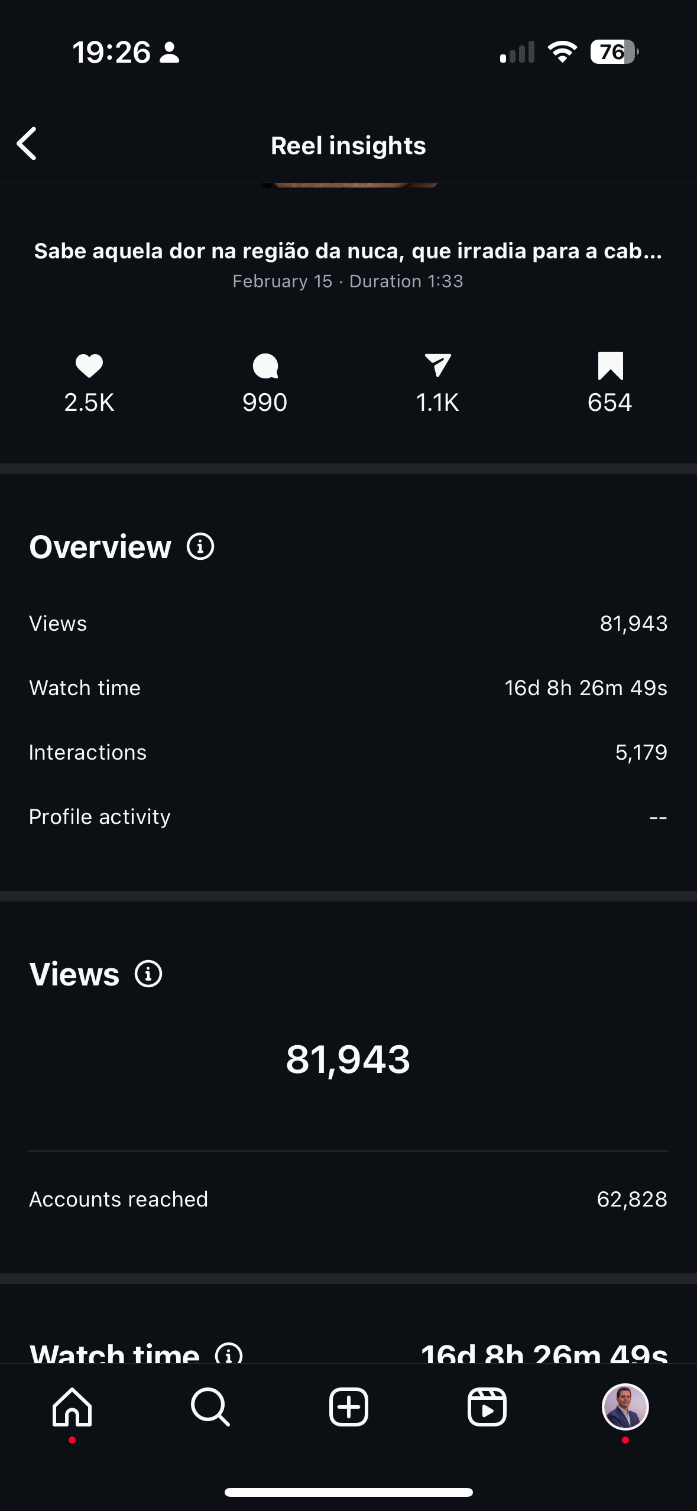Tap the reel caption starting 'Sabe aquela dor'
This screenshot has height=1511, width=697.
(348, 251)
